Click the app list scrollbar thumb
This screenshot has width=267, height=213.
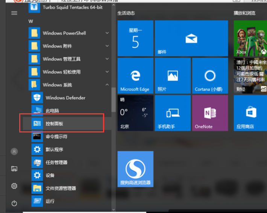pyautogui.click(x=114, y=100)
